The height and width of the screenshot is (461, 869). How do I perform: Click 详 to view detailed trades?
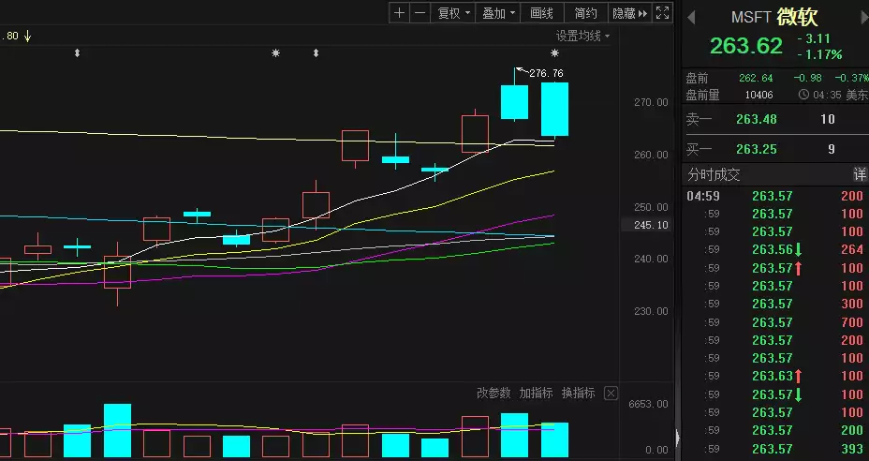coord(858,174)
